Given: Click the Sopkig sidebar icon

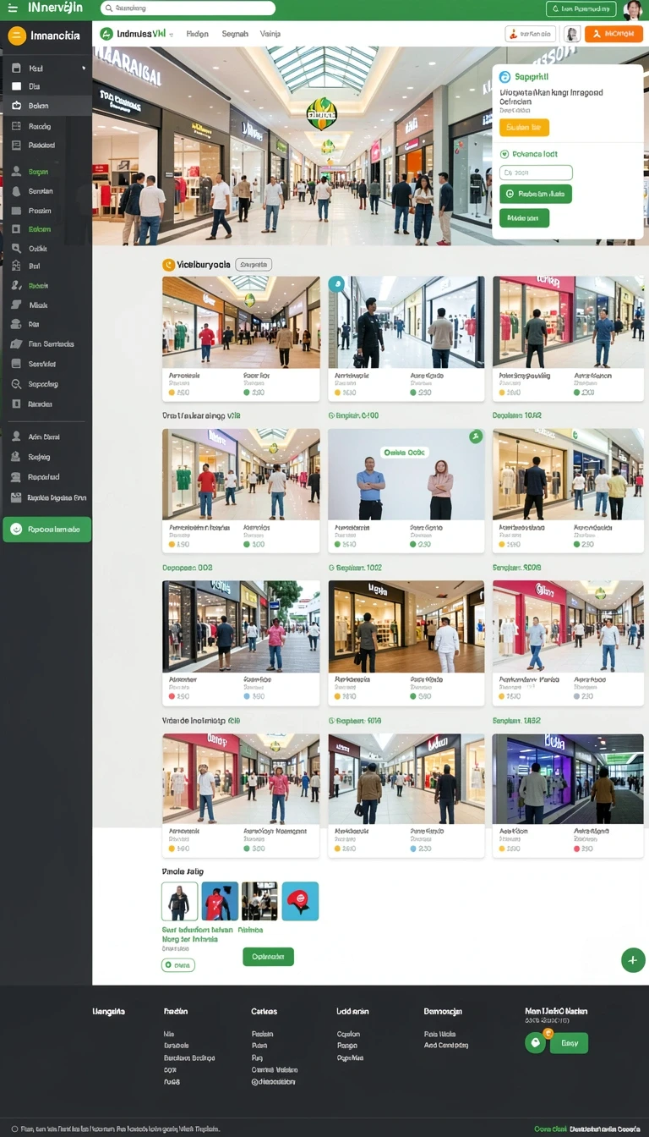Looking at the screenshot, I should [16, 457].
